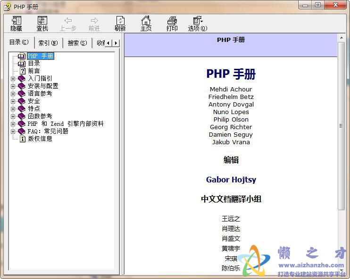This screenshot has height=279, width=350.
Task: Switch to the 索引(N) tab
Action: [x=48, y=43]
